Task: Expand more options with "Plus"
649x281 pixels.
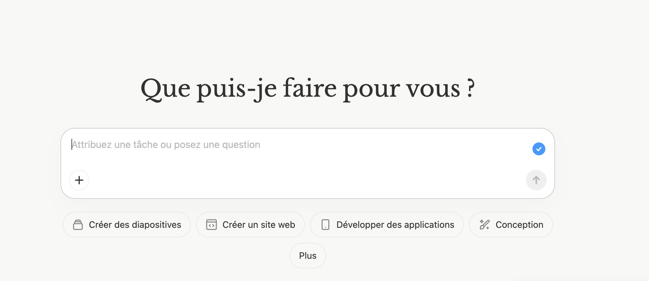Action: pos(308,256)
